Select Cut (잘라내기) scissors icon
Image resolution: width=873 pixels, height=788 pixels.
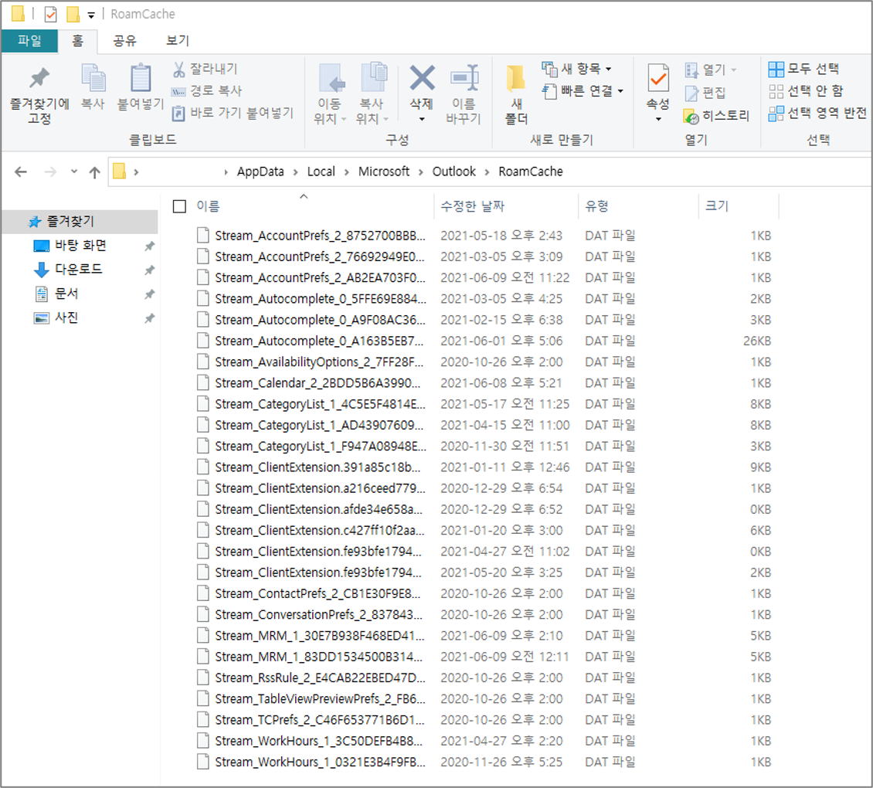(x=178, y=69)
